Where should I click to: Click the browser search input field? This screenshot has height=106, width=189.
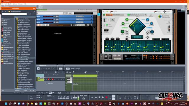pos(14,14)
